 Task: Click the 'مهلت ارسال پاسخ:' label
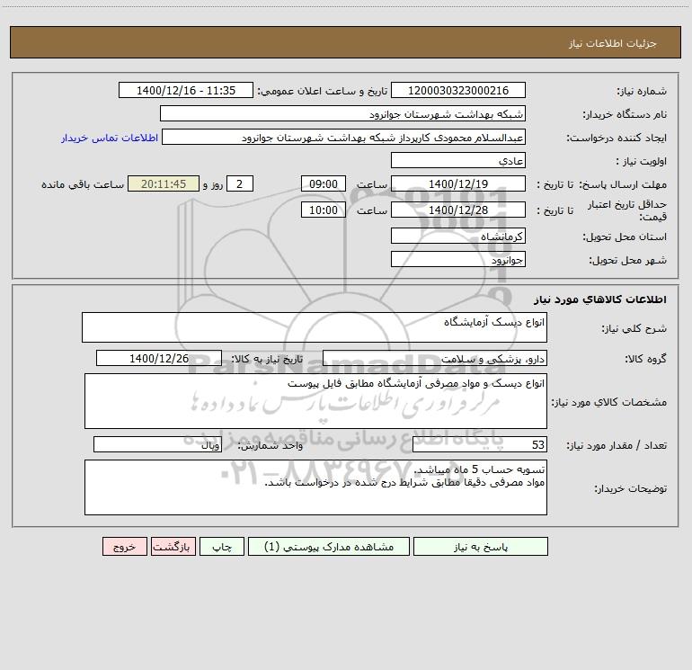click(x=623, y=184)
